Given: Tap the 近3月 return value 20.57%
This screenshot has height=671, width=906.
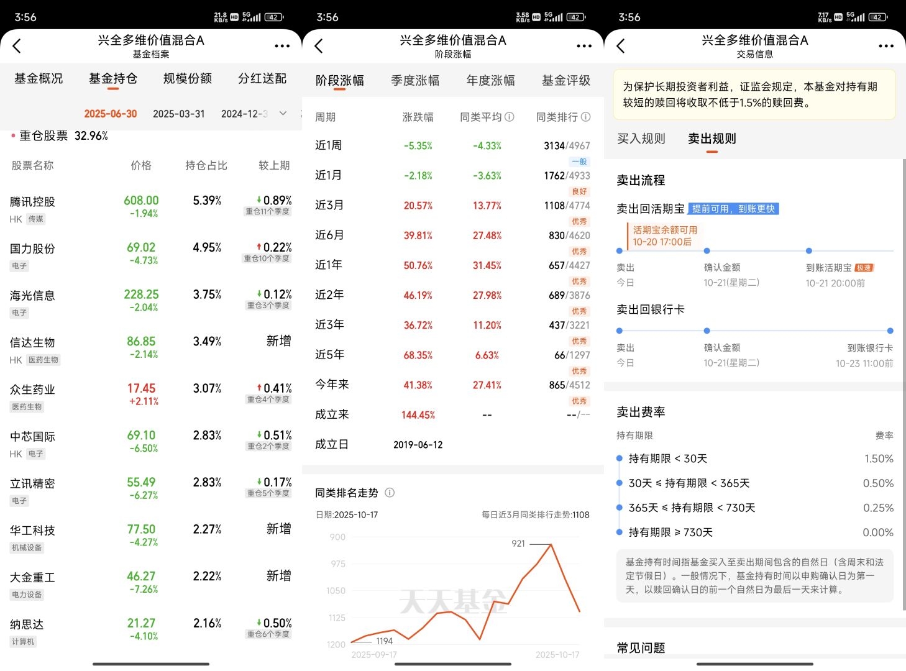Looking at the screenshot, I should click(x=418, y=206).
